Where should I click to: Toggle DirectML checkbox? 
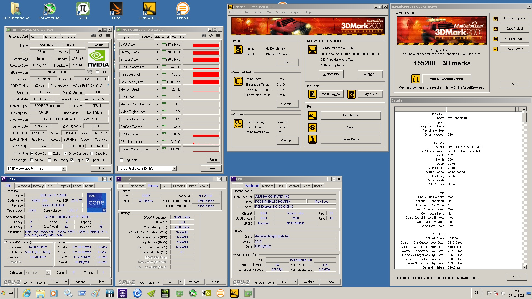click(x=92, y=153)
